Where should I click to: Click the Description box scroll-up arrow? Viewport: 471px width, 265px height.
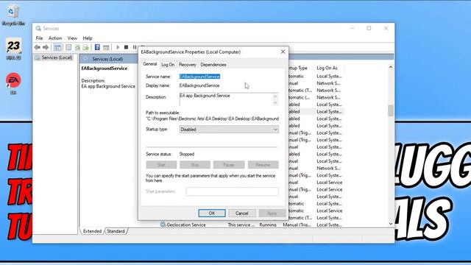pos(275,96)
